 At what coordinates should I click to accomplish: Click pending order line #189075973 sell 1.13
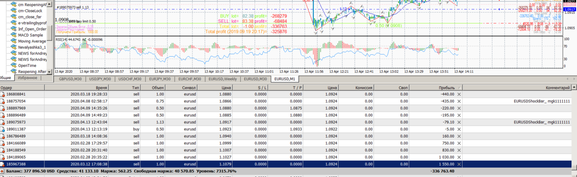[x=73, y=7]
